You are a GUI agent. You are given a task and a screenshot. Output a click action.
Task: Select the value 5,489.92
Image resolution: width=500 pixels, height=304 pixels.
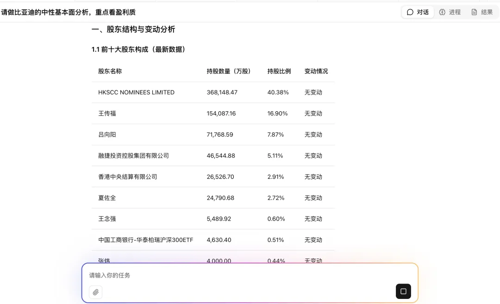tap(219, 219)
